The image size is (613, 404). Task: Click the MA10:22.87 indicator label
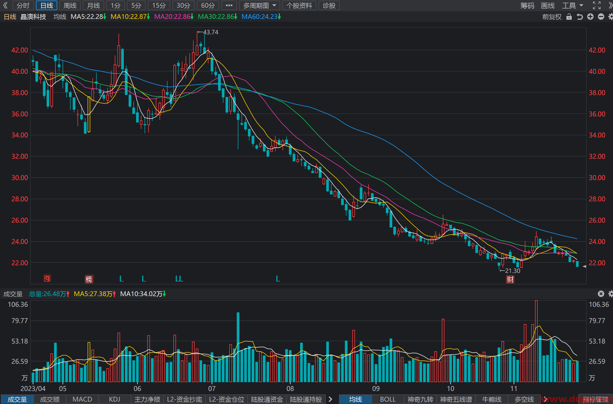(x=130, y=17)
